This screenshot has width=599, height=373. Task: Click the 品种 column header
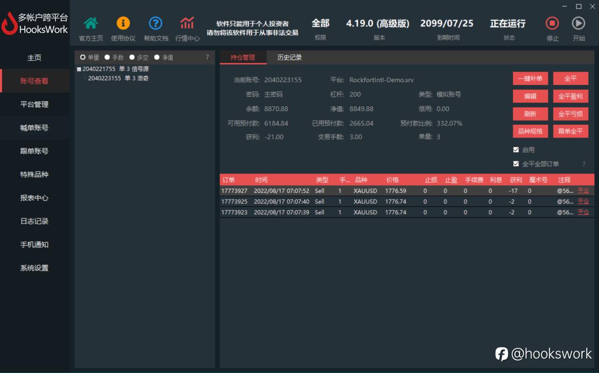(361, 180)
